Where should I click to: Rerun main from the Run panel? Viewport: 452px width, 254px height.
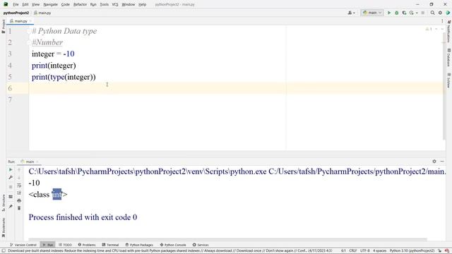(x=11, y=169)
